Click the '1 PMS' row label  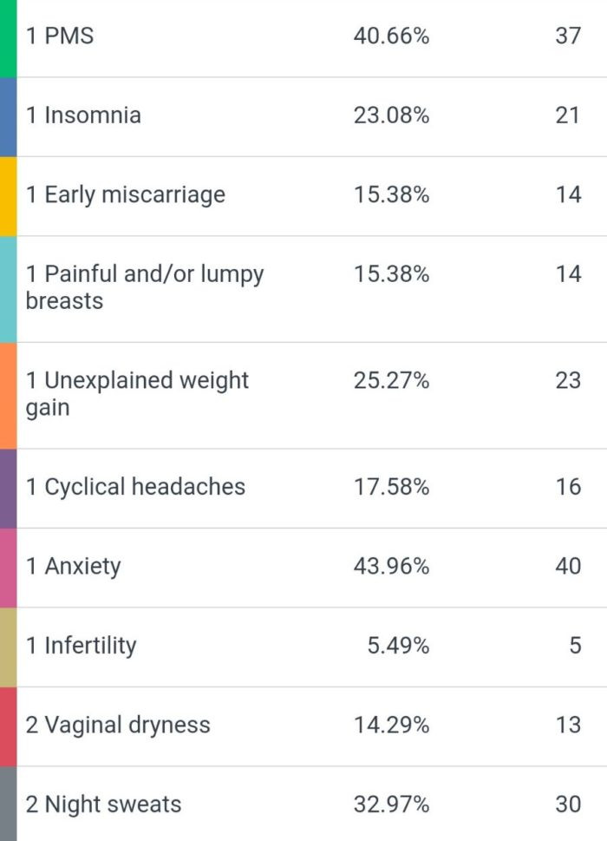(x=60, y=36)
